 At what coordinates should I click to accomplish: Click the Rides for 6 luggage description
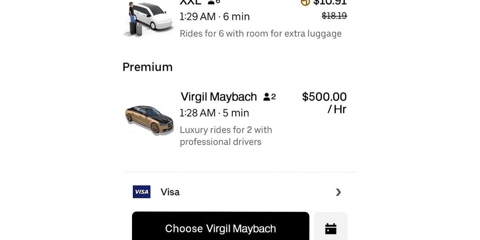click(x=260, y=33)
